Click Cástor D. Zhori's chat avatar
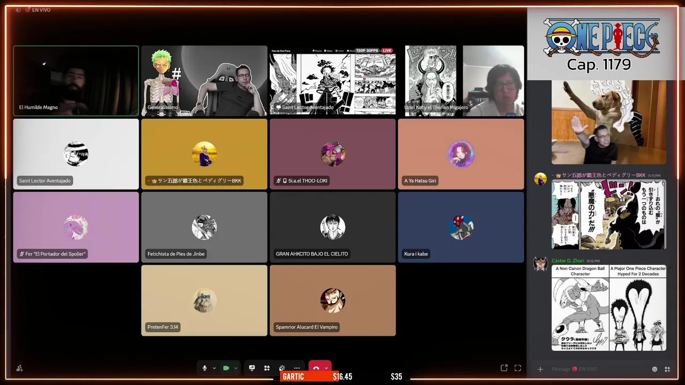This screenshot has height=385, width=685. point(541,264)
